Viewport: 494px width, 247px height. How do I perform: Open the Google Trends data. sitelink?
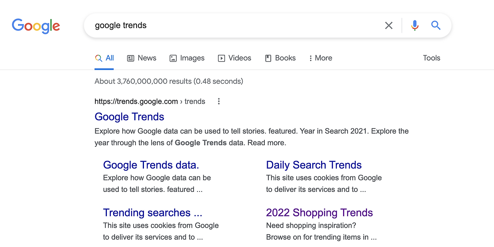[151, 165]
